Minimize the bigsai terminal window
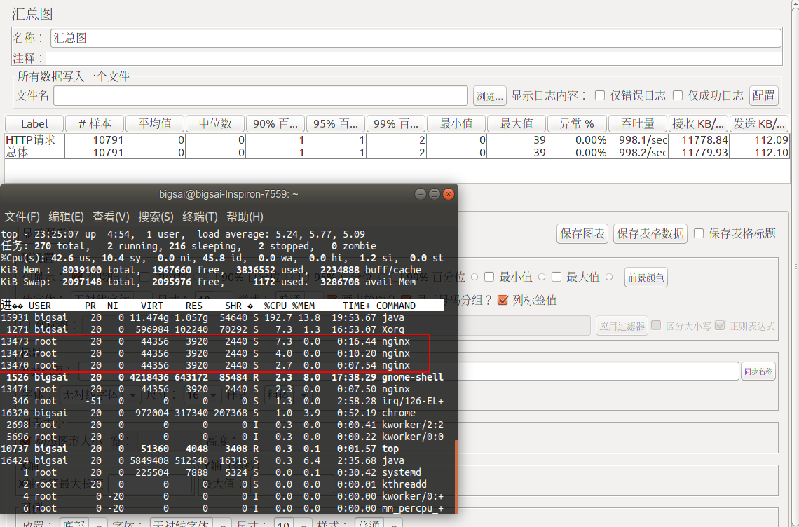Screen dimensions: 799x527 click(421, 193)
